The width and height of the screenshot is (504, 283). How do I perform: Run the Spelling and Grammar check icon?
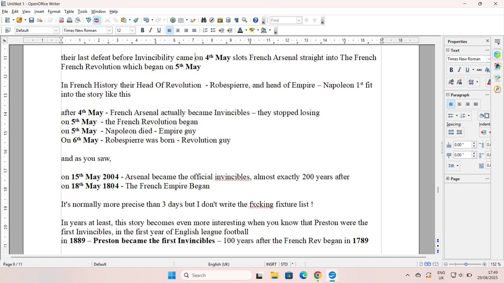(88, 20)
